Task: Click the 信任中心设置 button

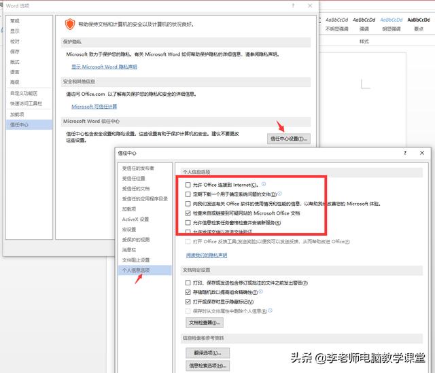Action: click(x=288, y=139)
